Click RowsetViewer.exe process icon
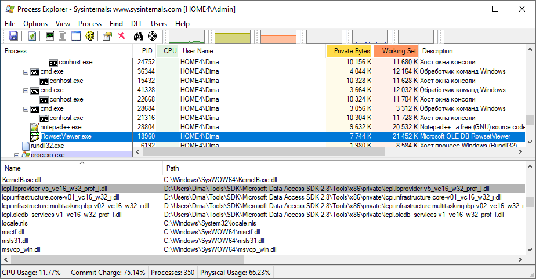 [x=35, y=136]
